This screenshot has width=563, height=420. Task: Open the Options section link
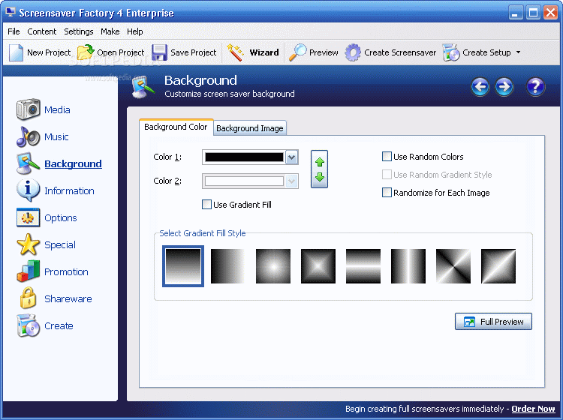[x=60, y=217]
